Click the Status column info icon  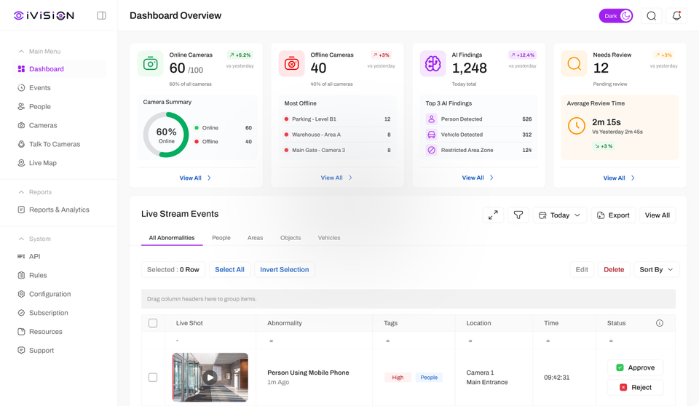660,323
